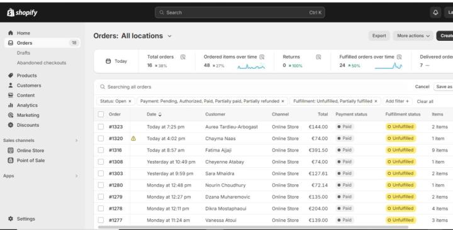This screenshot has height=230, width=453.
Task: Go to Products in the sidebar
Action: [x=26, y=75]
